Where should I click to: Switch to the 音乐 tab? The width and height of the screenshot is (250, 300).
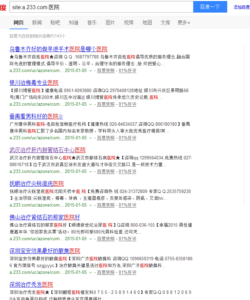(92, 22)
